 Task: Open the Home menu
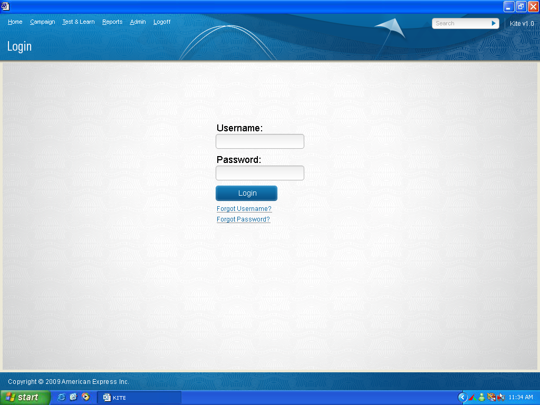click(x=15, y=22)
